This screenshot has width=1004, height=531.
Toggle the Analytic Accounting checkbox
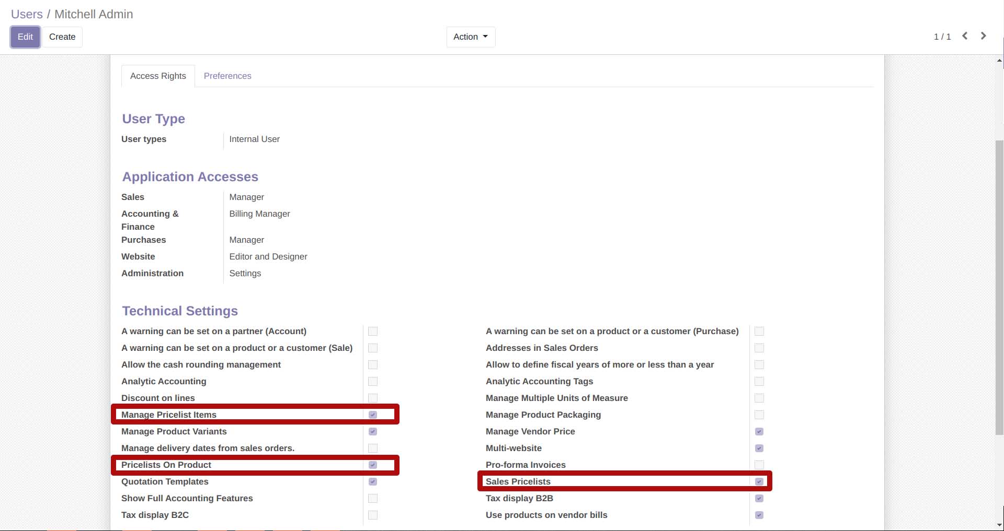373,381
